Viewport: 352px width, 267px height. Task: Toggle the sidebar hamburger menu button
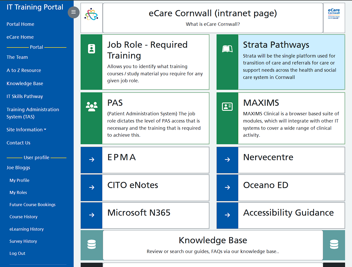pos(74,12)
